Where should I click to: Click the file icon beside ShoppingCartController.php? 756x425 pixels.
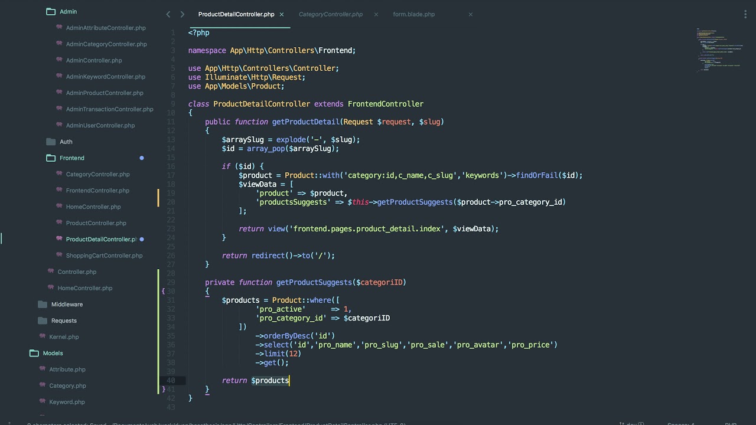point(59,256)
